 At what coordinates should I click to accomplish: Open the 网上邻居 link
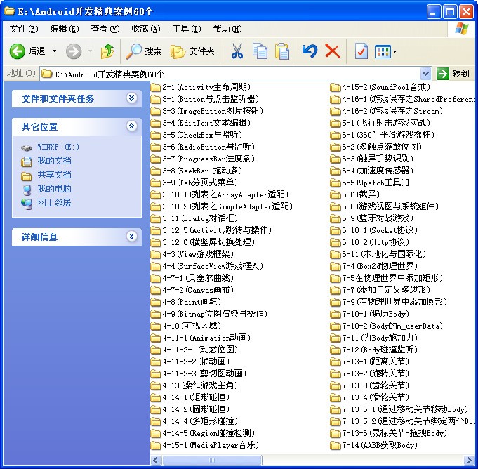(54, 203)
